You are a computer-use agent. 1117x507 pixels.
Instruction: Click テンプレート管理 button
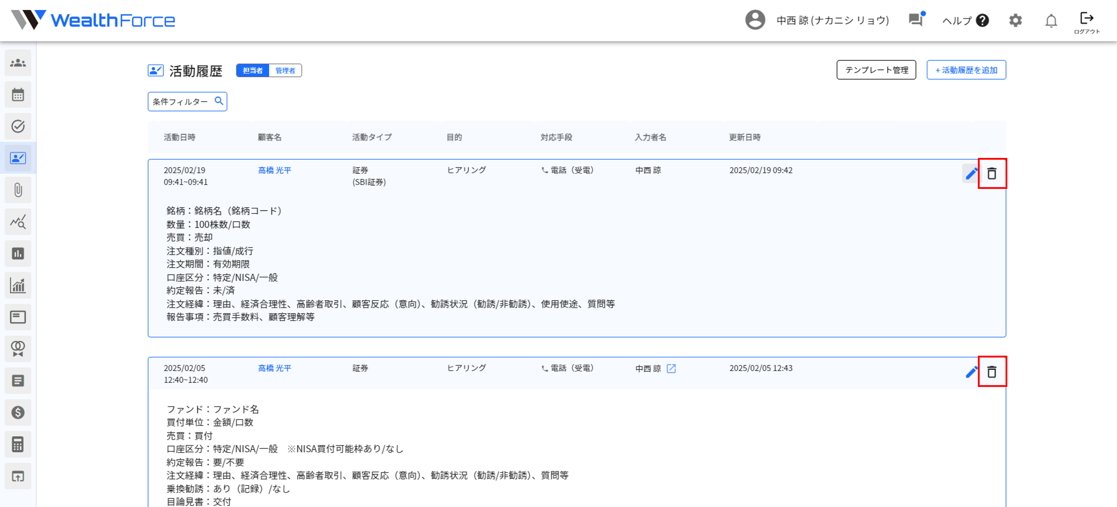[876, 70]
